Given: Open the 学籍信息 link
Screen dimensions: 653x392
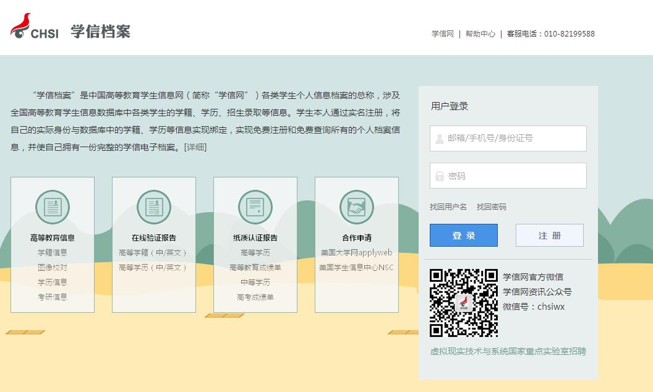Looking at the screenshot, I should (53, 252).
